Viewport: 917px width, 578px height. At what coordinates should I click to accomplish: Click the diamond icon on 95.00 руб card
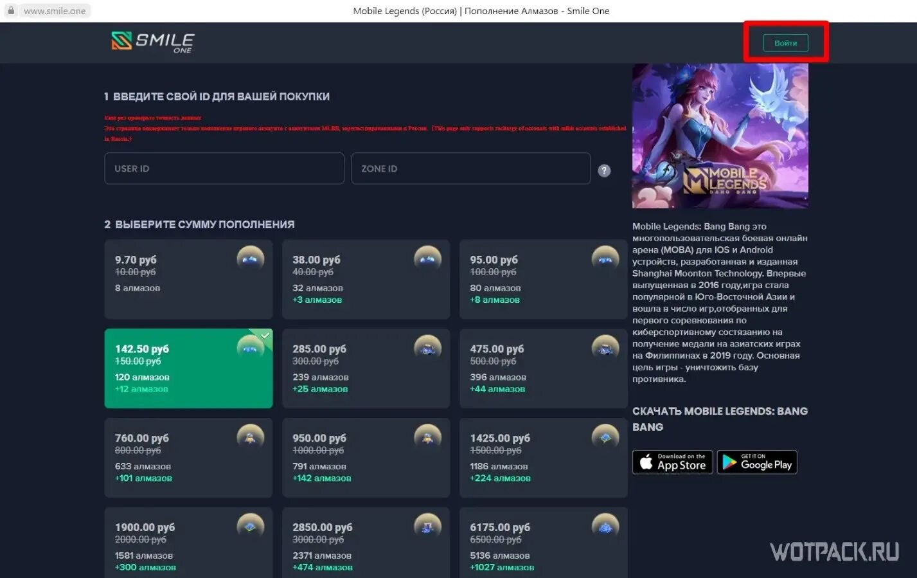pyautogui.click(x=605, y=259)
